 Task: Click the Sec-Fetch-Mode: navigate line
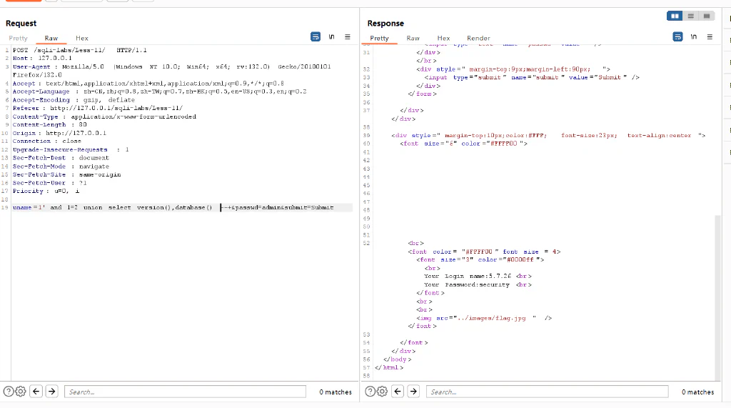(x=61, y=166)
